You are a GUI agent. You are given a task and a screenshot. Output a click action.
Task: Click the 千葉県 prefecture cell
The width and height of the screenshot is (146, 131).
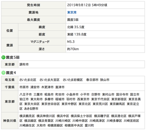click(10, 87)
